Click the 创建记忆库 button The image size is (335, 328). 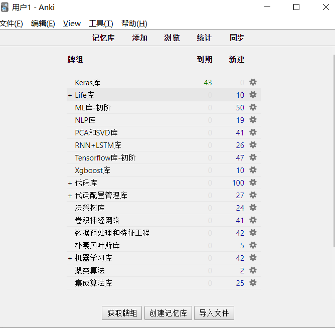pos(168,313)
